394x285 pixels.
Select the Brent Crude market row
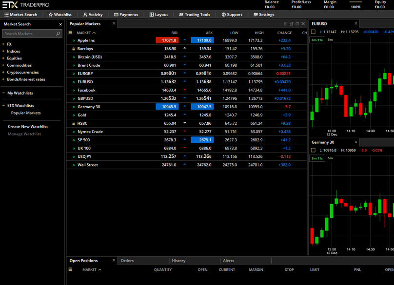click(187, 65)
